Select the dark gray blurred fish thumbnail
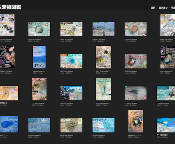Screen dimensions: 175x144 click(x=136, y=93)
